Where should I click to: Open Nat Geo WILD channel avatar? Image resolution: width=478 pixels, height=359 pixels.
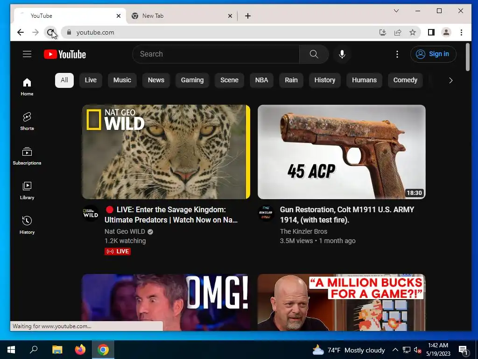point(91,213)
